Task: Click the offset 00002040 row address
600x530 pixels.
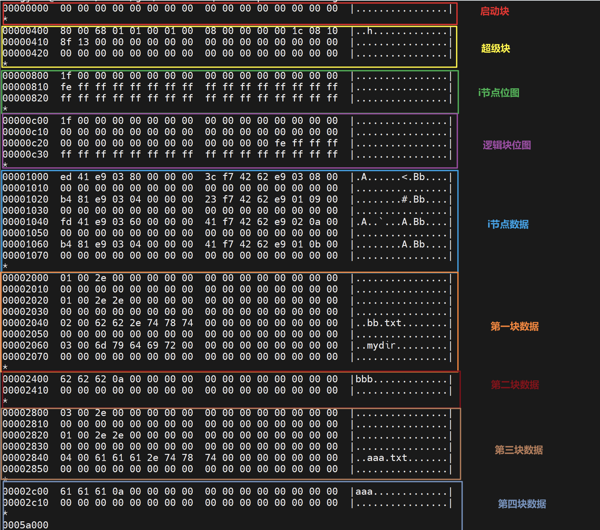Action: click(25, 323)
